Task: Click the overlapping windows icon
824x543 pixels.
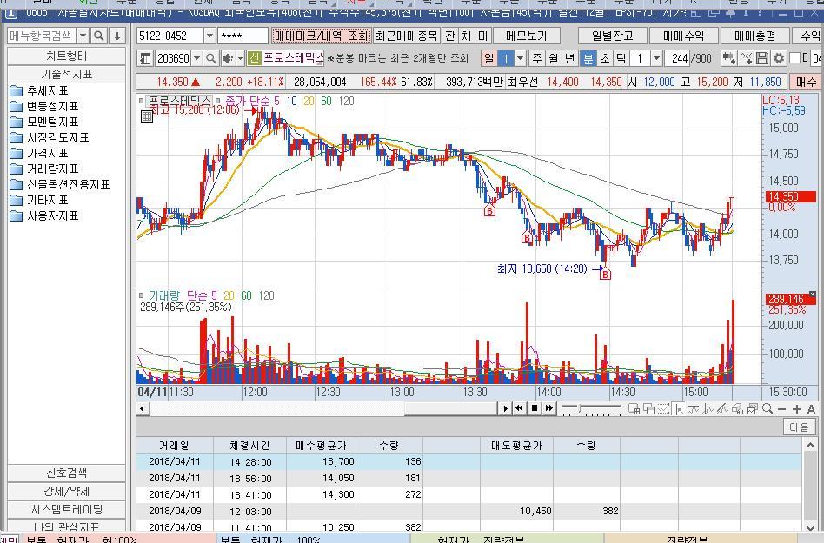Action: 649,408
